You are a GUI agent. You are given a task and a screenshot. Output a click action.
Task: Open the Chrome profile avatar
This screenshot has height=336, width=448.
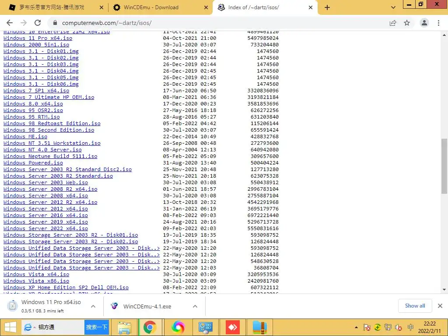pos(424,23)
